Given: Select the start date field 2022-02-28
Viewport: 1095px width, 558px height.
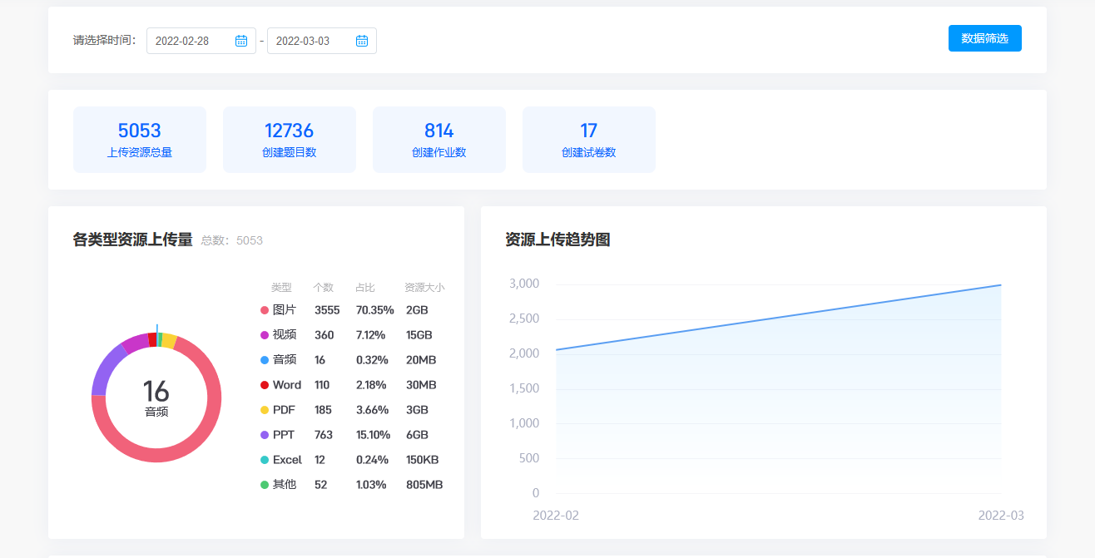Looking at the screenshot, I should 190,41.
